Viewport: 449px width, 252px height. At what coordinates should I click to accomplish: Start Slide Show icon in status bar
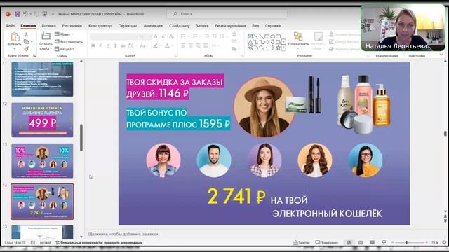pos(384,243)
